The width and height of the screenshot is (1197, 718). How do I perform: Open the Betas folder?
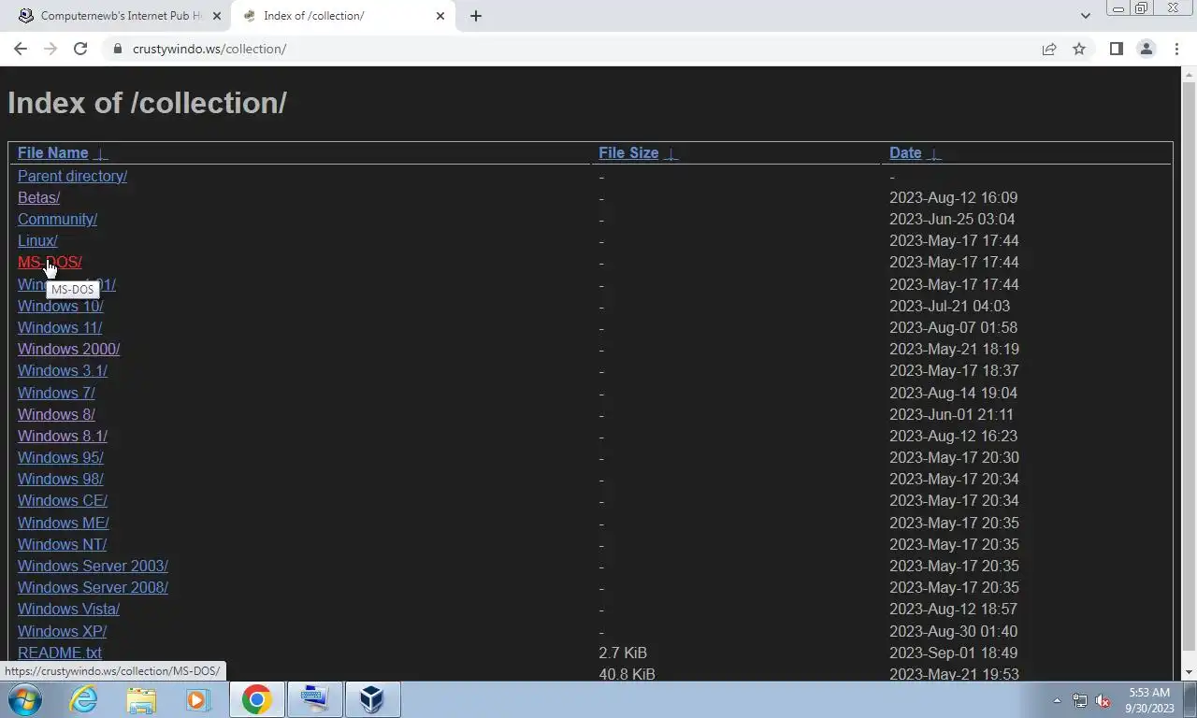[38, 197]
